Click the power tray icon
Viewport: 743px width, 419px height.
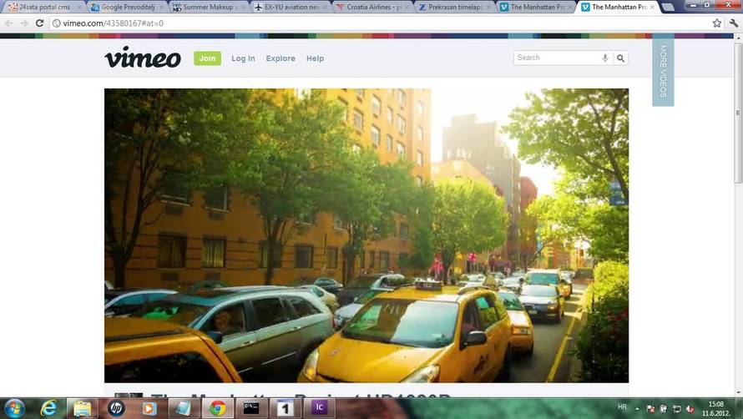[x=664, y=409]
